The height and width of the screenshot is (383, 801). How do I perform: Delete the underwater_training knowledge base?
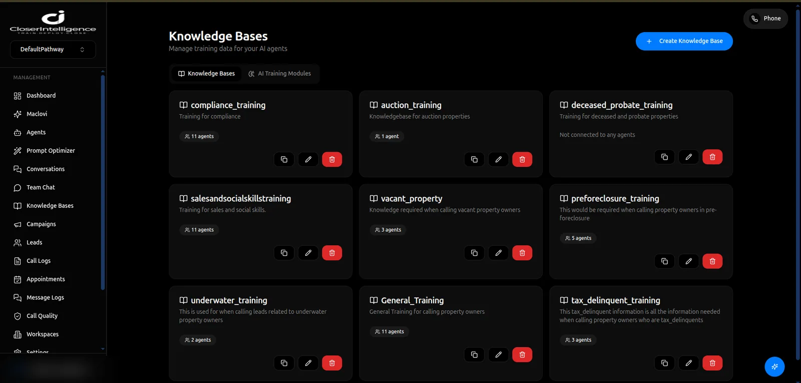coord(332,363)
